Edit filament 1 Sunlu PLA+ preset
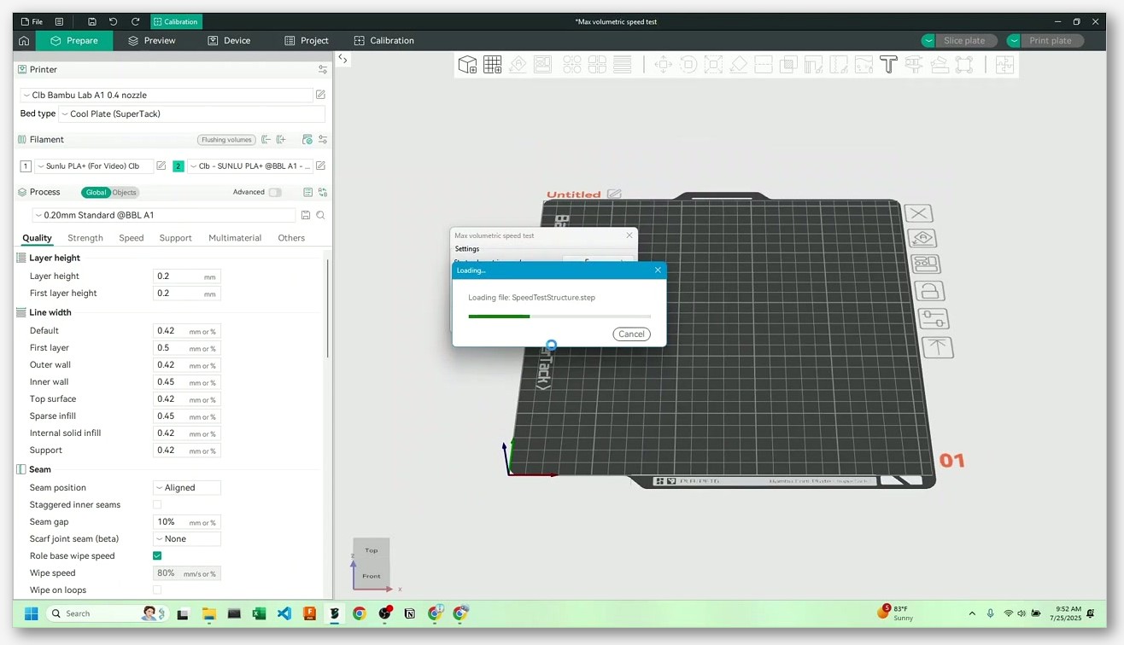 pos(161,166)
